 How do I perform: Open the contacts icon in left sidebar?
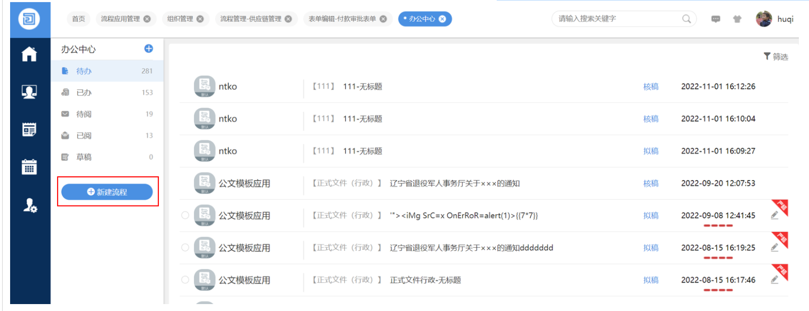(29, 92)
